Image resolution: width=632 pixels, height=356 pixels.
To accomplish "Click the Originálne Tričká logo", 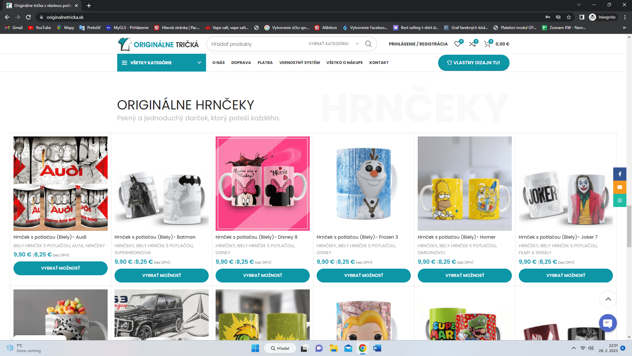I will [158, 44].
